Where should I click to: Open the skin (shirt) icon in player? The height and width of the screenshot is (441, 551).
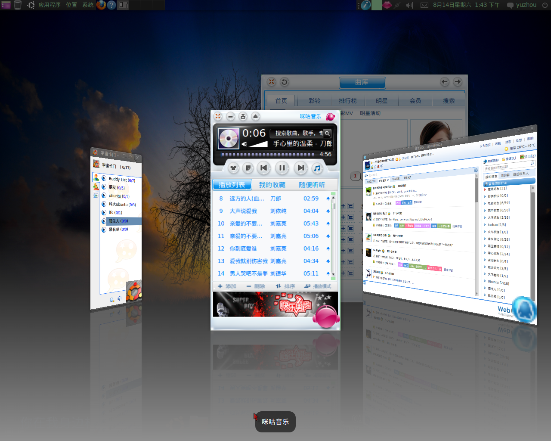233,168
